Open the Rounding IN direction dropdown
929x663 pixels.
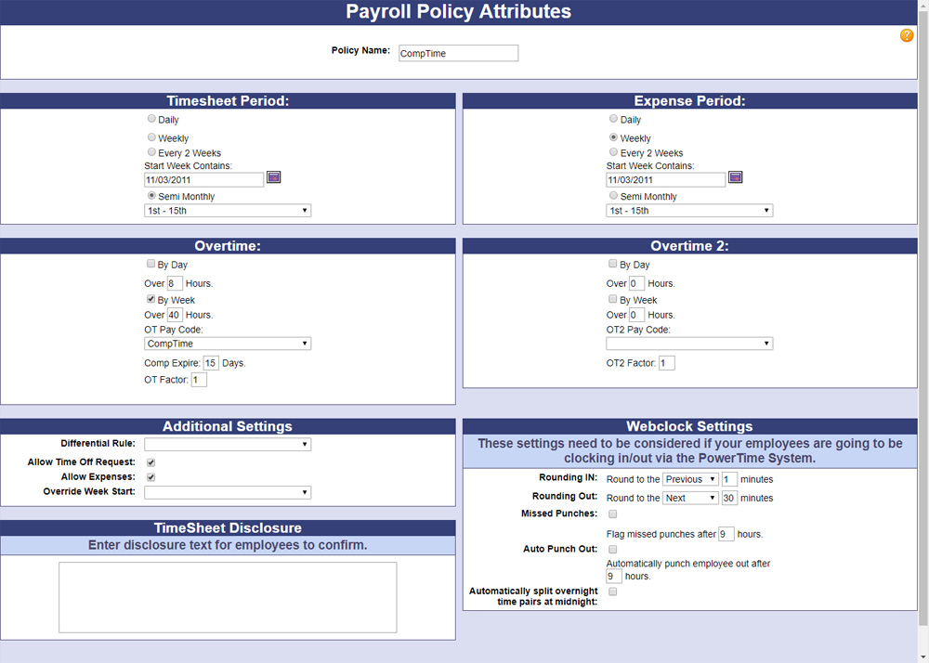pyautogui.click(x=690, y=479)
